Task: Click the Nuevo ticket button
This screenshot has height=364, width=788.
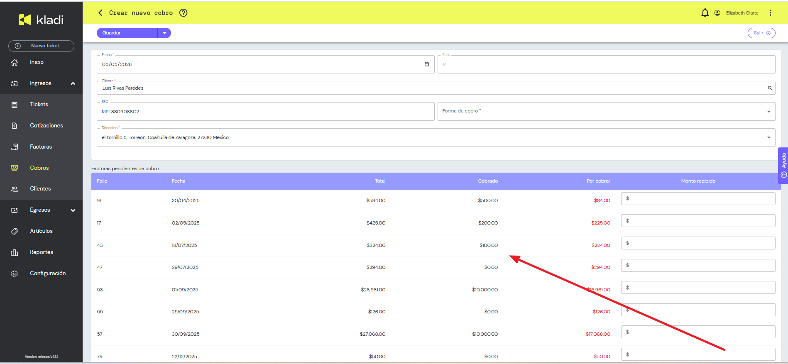Action: [41, 46]
